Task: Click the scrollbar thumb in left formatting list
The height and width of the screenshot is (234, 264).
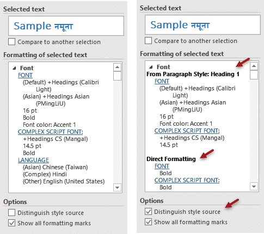Action: click(x=117, y=76)
